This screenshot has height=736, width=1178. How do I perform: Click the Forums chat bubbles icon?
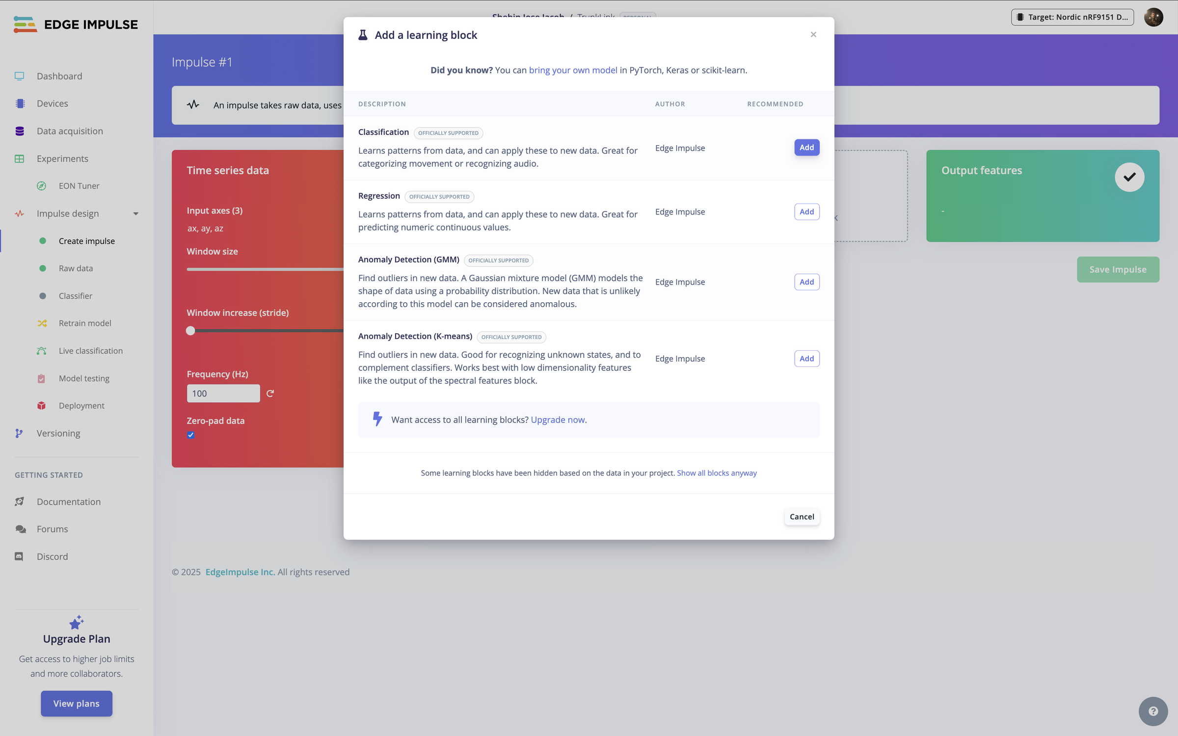point(20,529)
